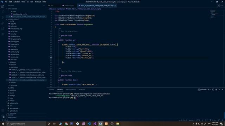The image size is (225, 126).
Task: Collapse the migrations folder
Action: click(14, 67)
